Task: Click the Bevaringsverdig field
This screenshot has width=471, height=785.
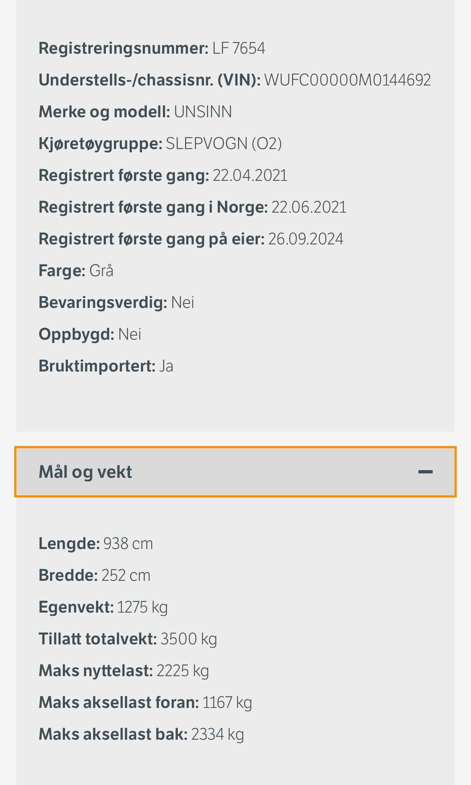Action: (x=116, y=302)
